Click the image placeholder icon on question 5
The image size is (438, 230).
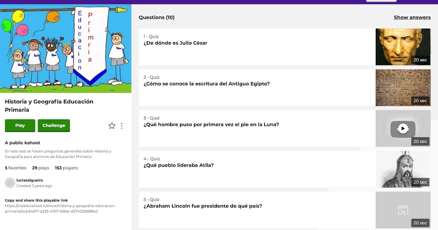point(403,210)
